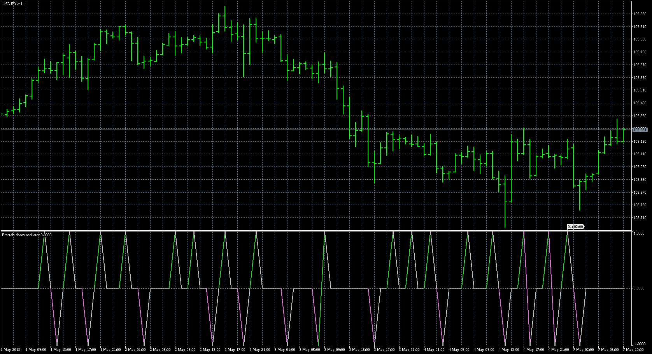Click the Fractals chaos oscillator label
652x354 pixels.
[x=26, y=235]
